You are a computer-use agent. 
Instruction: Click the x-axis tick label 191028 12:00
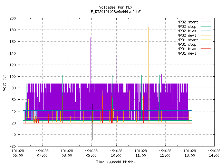click(x=165, y=153)
